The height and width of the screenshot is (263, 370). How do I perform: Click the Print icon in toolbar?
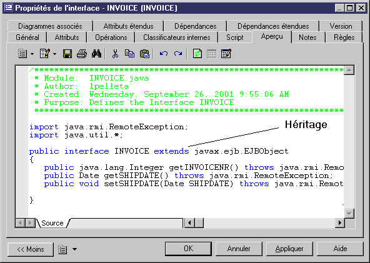point(82,54)
